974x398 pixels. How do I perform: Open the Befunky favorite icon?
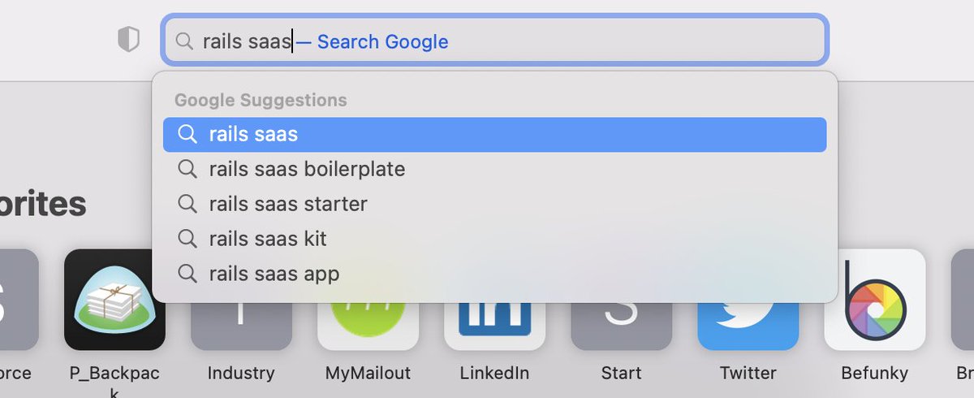874,299
